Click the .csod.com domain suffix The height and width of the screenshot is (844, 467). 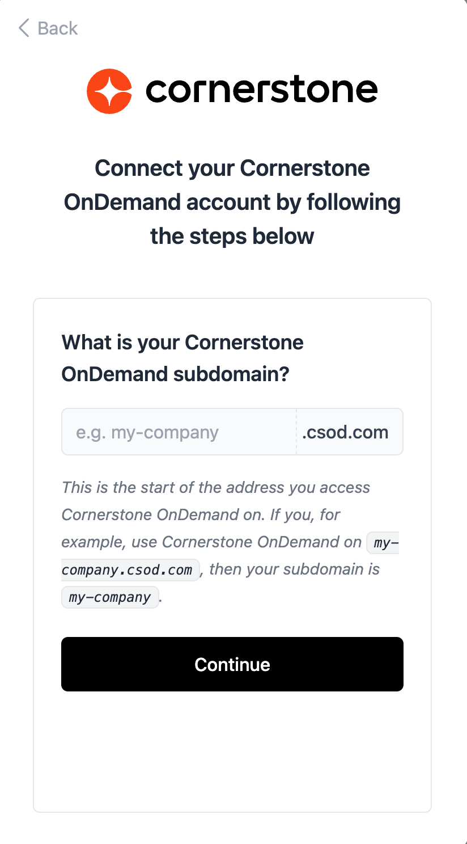(x=345, y=432)
